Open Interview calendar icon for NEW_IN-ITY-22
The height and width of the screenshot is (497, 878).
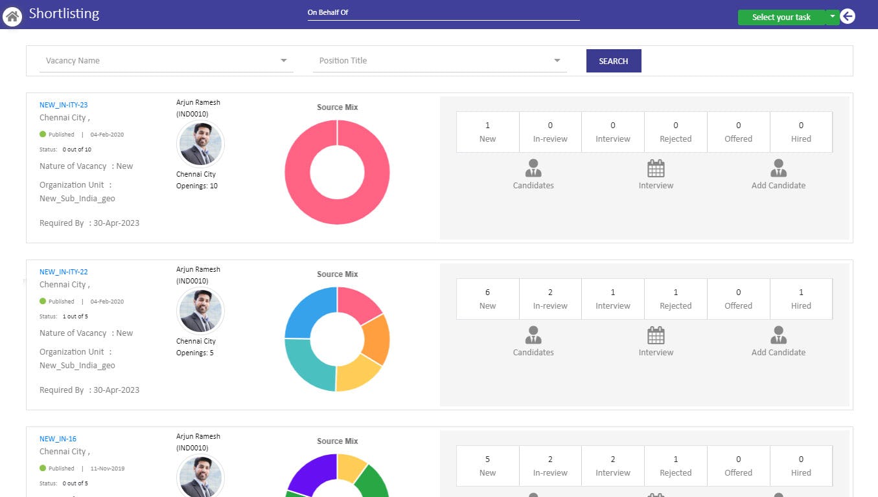(x=656, y=335)
